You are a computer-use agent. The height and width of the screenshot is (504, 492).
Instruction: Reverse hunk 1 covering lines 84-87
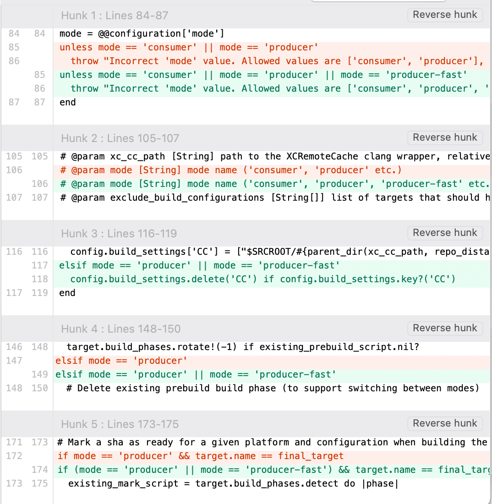click(445, 15)
